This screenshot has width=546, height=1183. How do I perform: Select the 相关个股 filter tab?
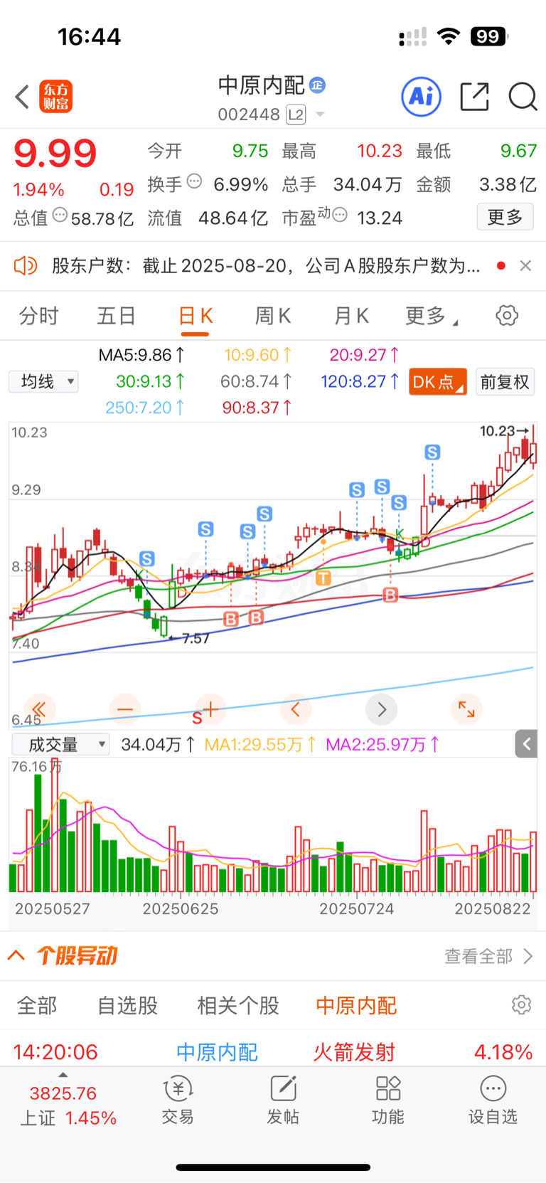238,1006
